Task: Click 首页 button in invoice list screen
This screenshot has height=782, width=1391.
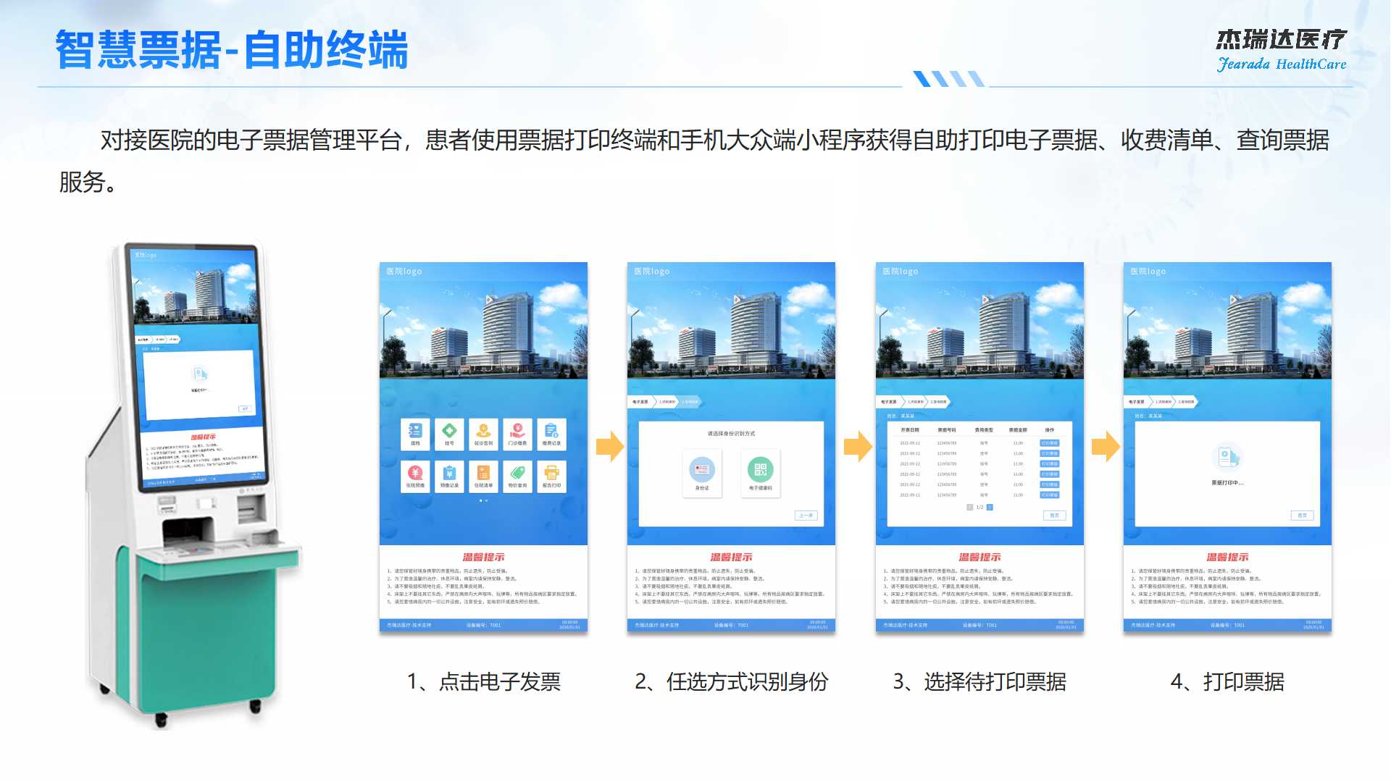Action: (x=1054, y=516)
